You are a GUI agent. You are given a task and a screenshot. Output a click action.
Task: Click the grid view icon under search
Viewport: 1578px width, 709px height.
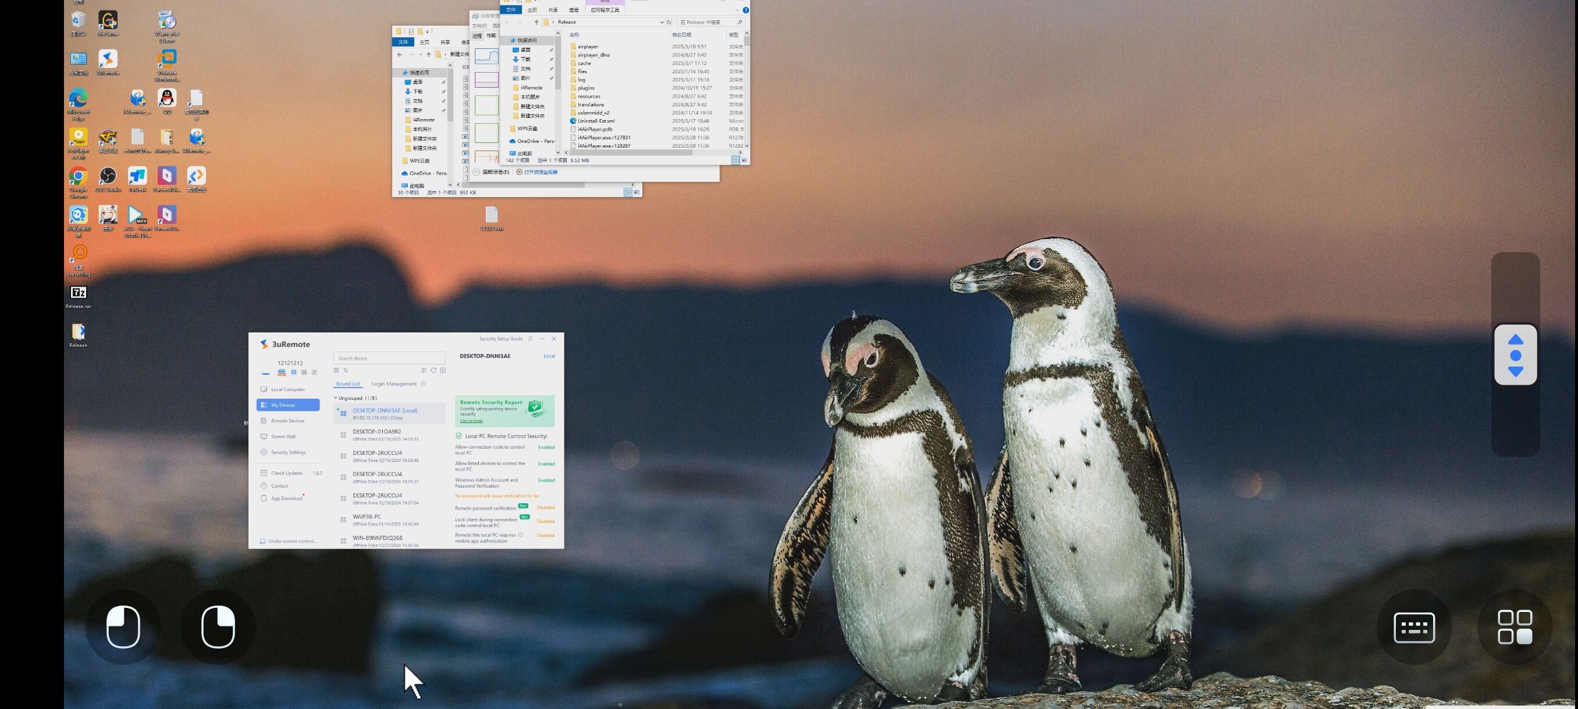pyautogui.click(x=336, y=370)
